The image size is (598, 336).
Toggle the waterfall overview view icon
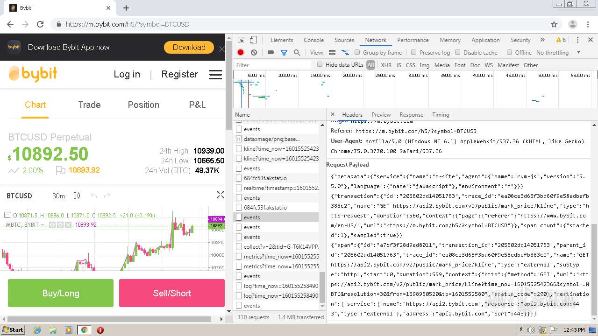click(x=345, y=53)
